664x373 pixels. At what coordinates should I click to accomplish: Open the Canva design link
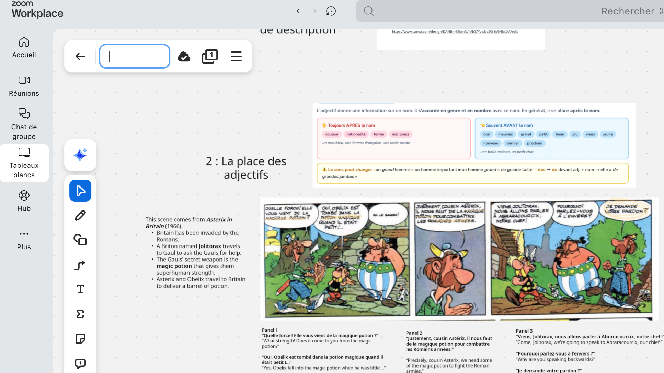click(x=455, y=31)
